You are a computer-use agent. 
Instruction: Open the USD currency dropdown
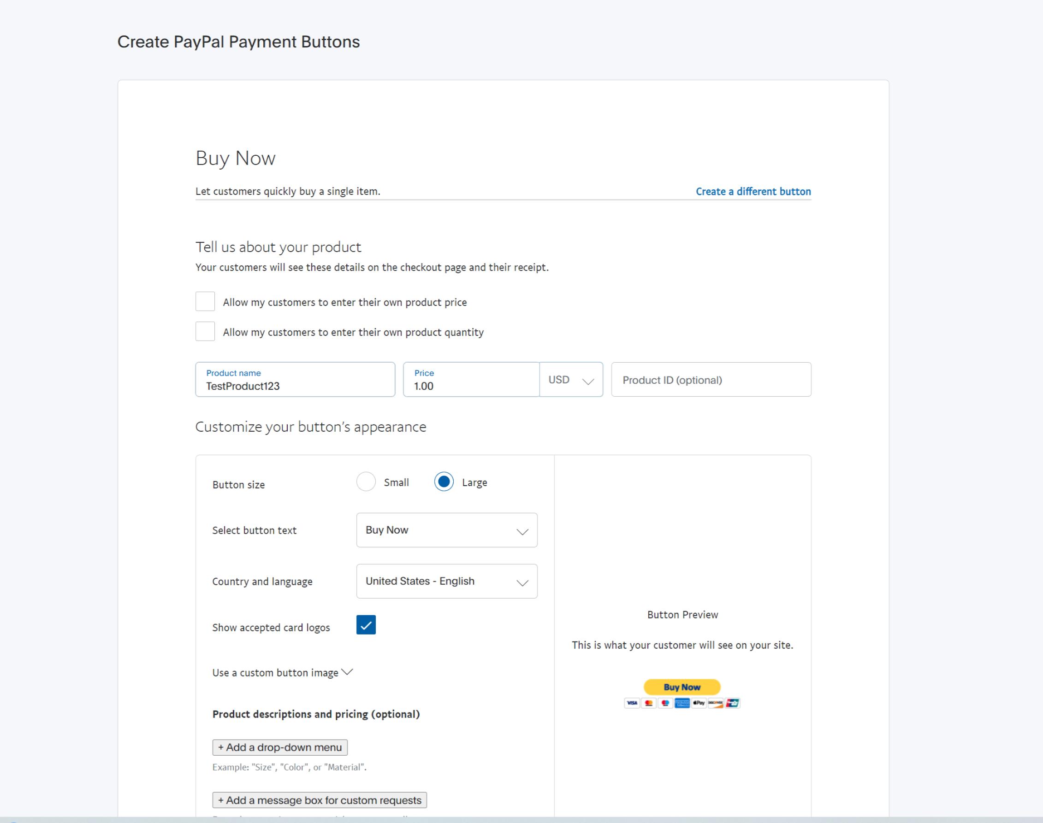pyautogui.click(x=571, y=380)
